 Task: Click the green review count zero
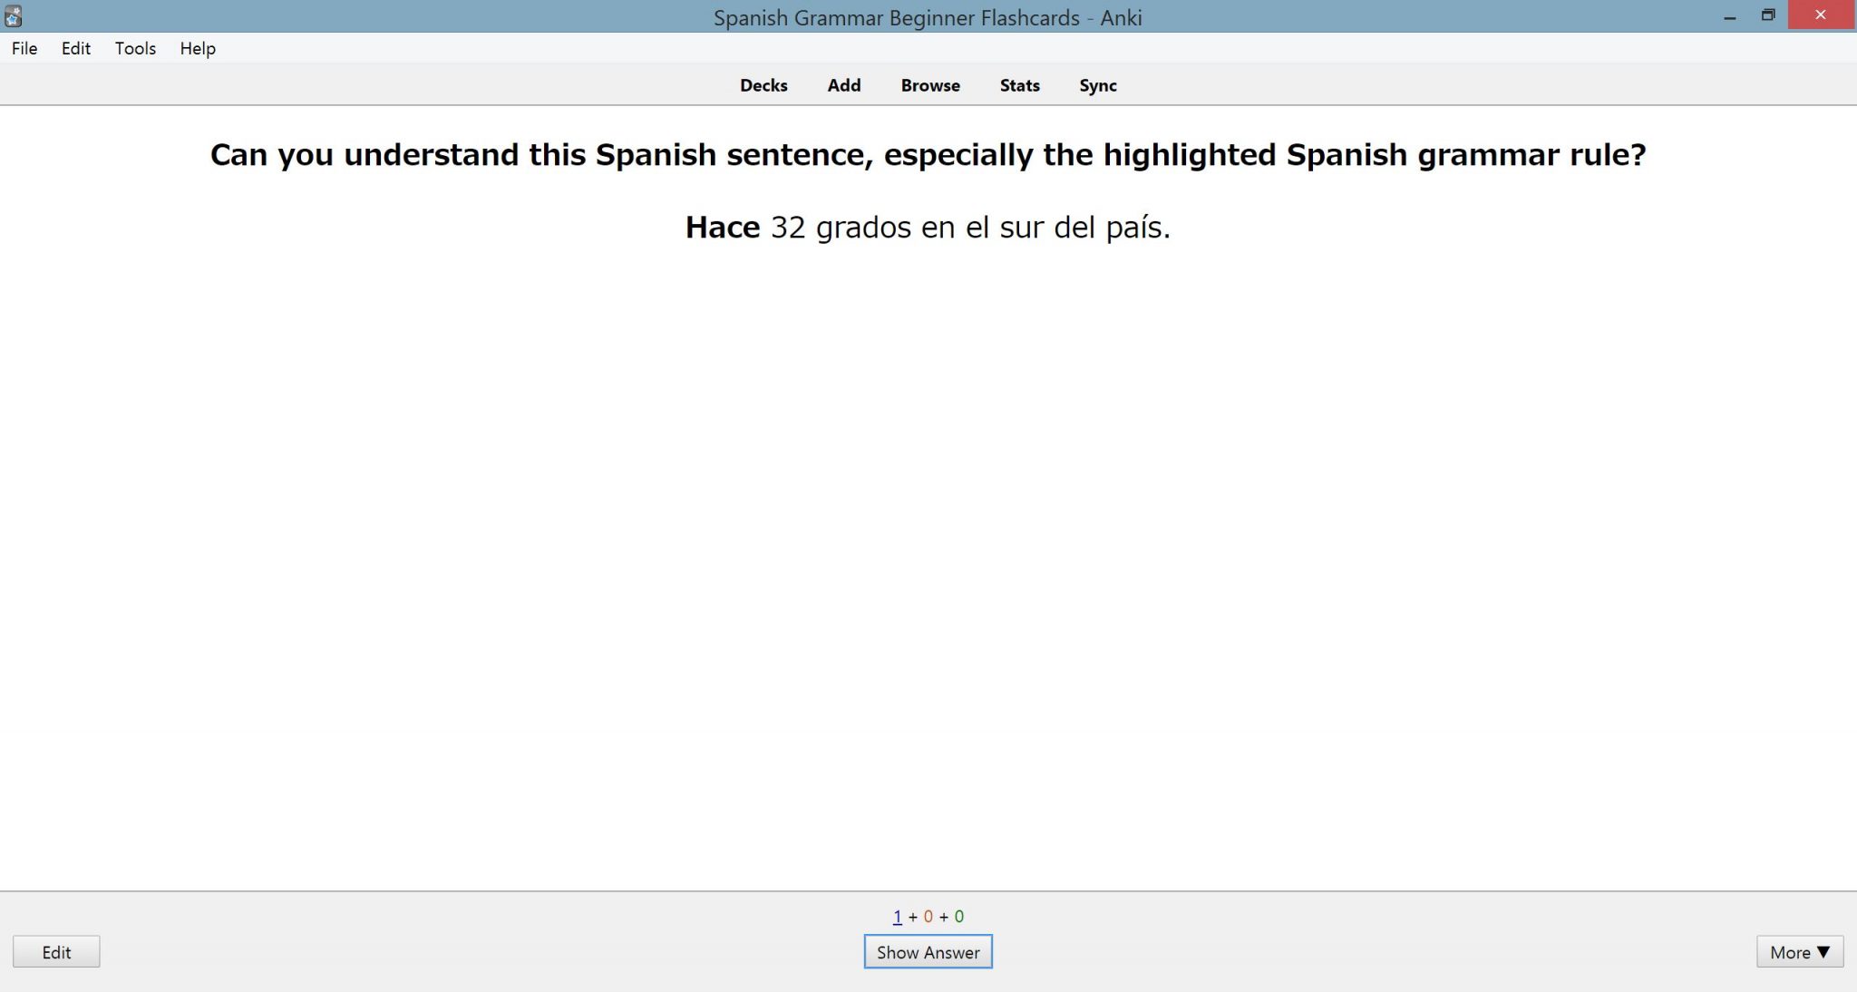[958, 916]
